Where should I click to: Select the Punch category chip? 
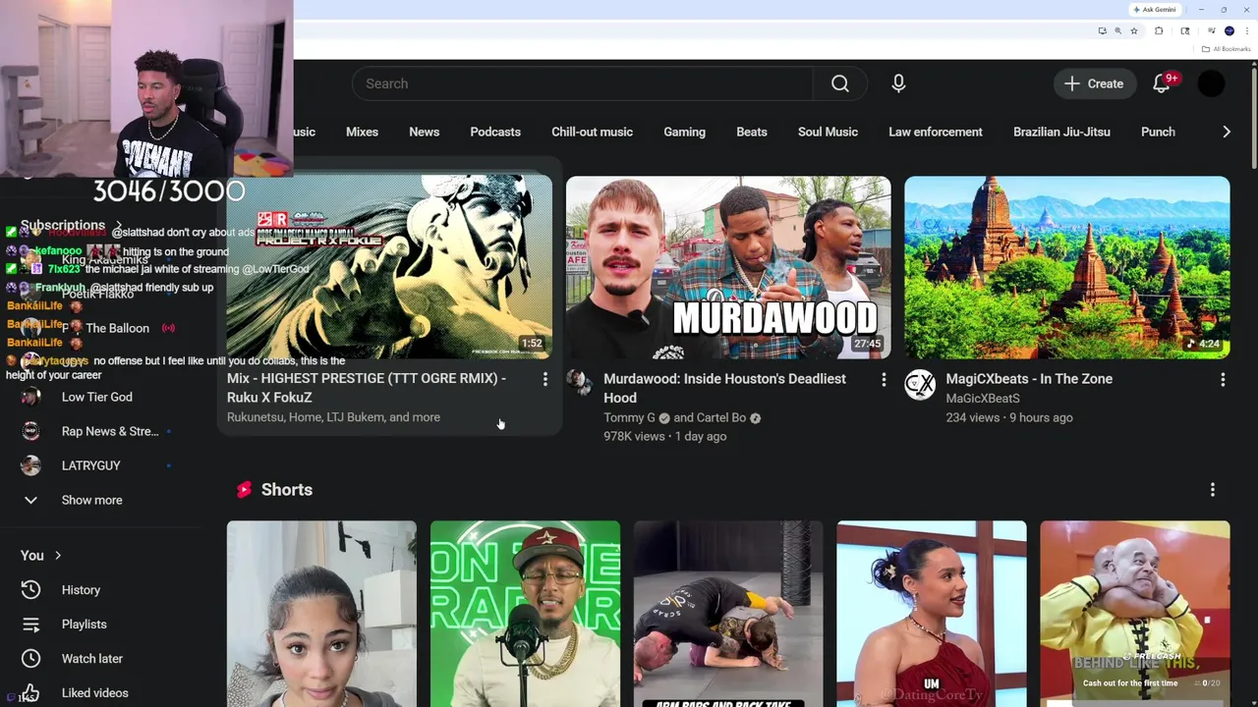click(x=1158, y=132)
